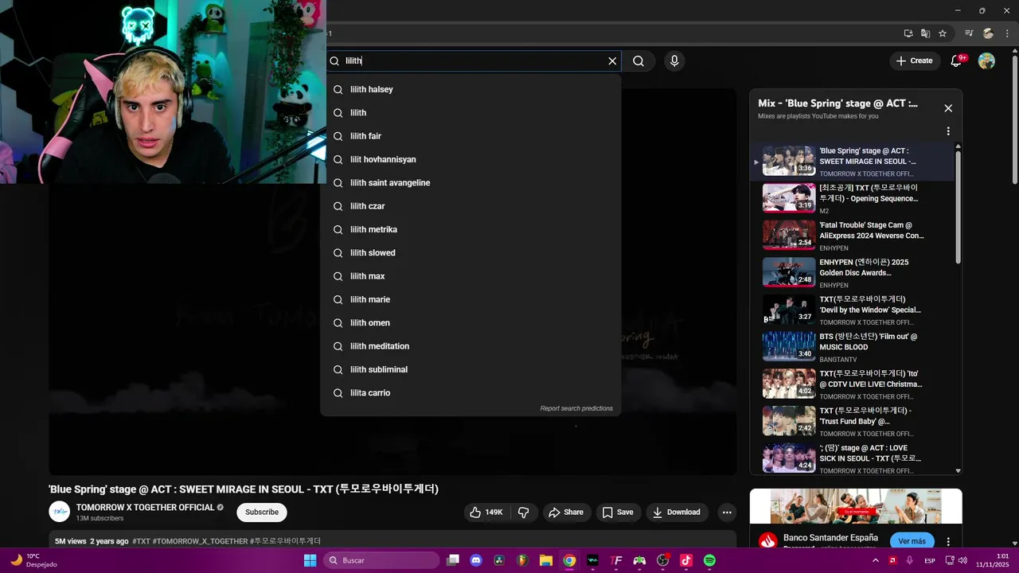
Task: Select the 'lilith fair' suggestion
Action: click(x=470, y=136)
